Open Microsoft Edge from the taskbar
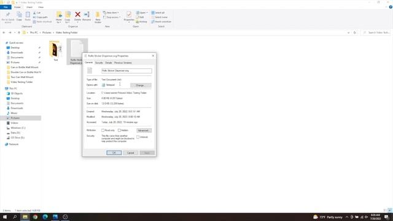 tap(45, 217)
